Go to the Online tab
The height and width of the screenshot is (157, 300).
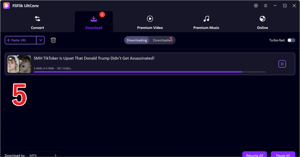pyautogui.click(x=262, y=22)
